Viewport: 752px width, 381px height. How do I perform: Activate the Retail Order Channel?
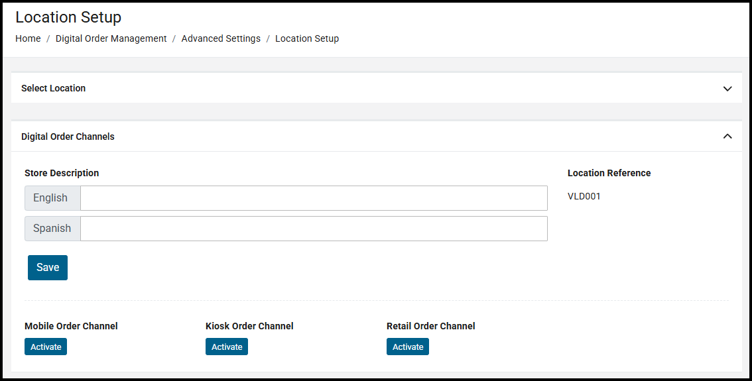click(408, 347)
